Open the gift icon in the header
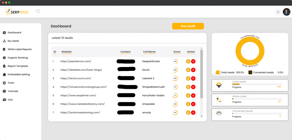 pyautogui.click(x=277, y=12)
